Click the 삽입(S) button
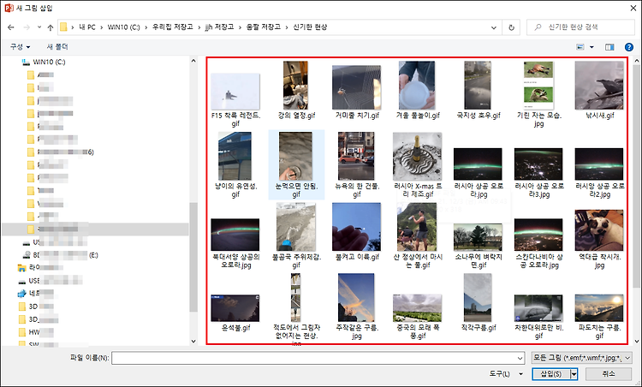Viewport: 642px width, 387px height. 551,373
